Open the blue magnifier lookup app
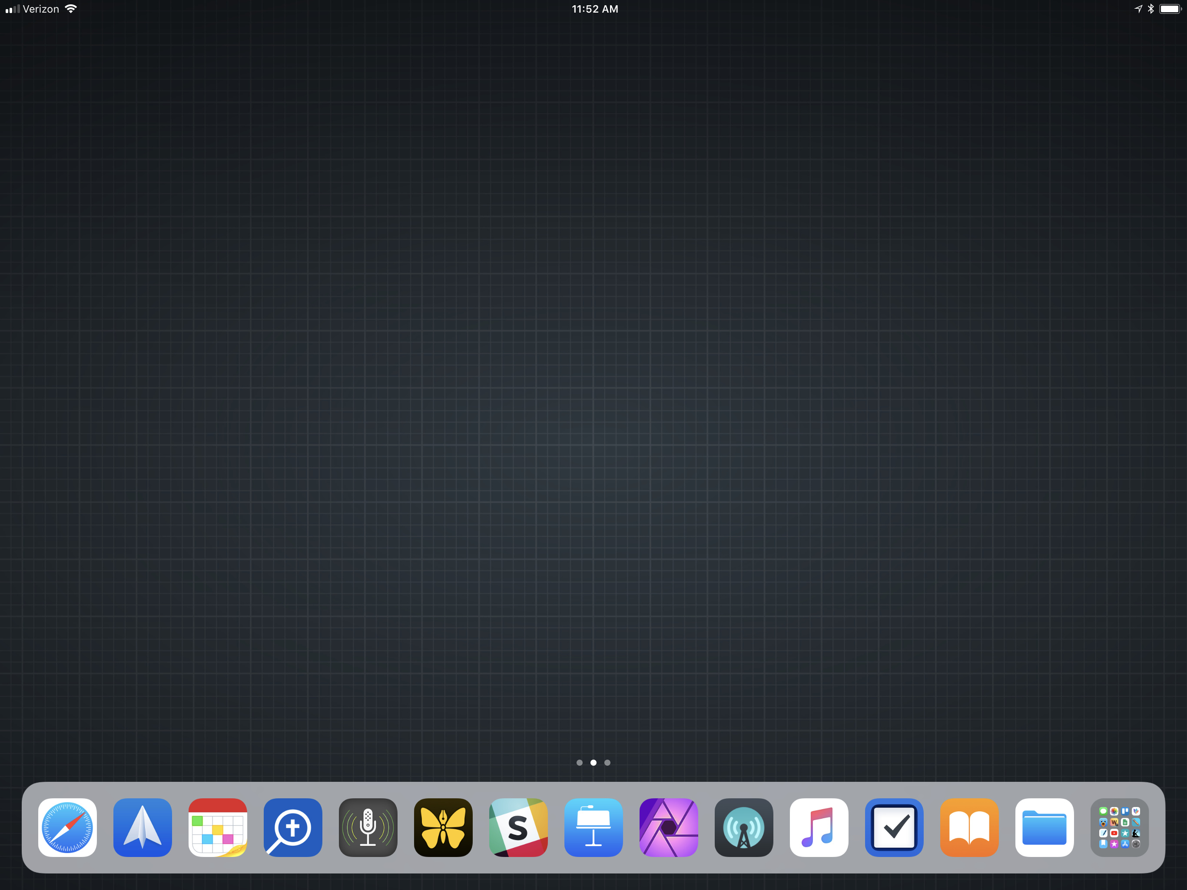Screen dimensions: 1187x890 click(292, 827)
